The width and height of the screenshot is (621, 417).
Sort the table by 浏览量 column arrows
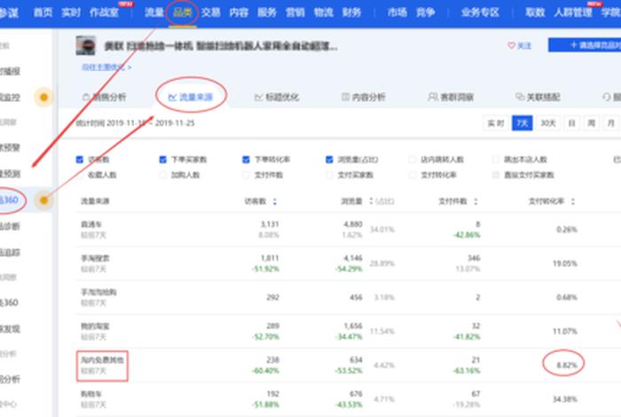pyautogui.click(x=371, y=201)
